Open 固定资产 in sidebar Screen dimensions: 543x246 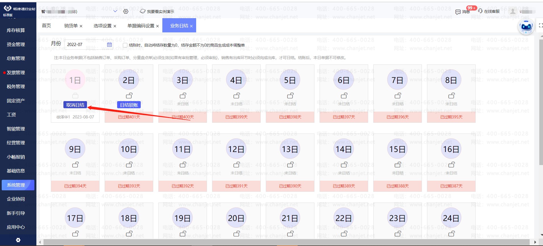[x=16, y=101]
